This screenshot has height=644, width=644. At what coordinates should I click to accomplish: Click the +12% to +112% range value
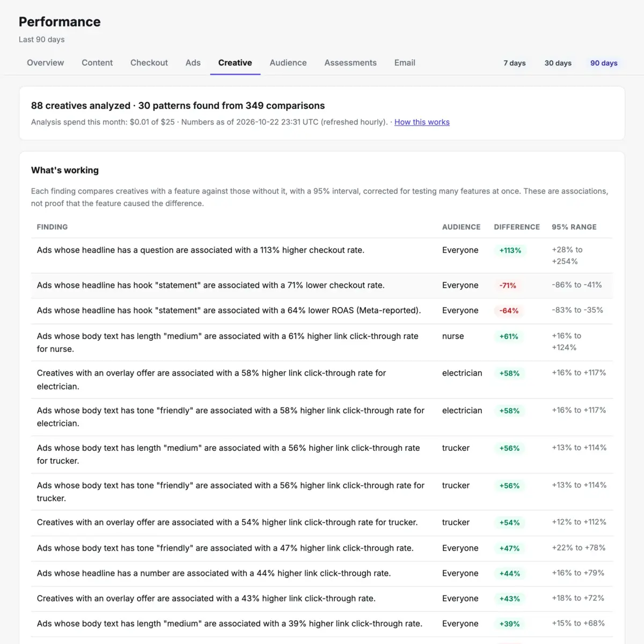click(x=579, y=522)
